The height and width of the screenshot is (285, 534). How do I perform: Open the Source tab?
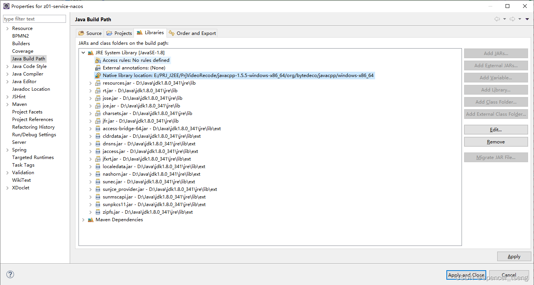tap(90, 33)
